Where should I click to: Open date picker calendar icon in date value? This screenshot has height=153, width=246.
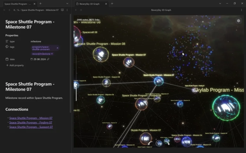31,59
